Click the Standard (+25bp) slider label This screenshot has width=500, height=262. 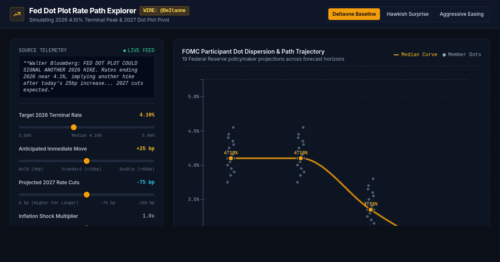tap(82, 169)
